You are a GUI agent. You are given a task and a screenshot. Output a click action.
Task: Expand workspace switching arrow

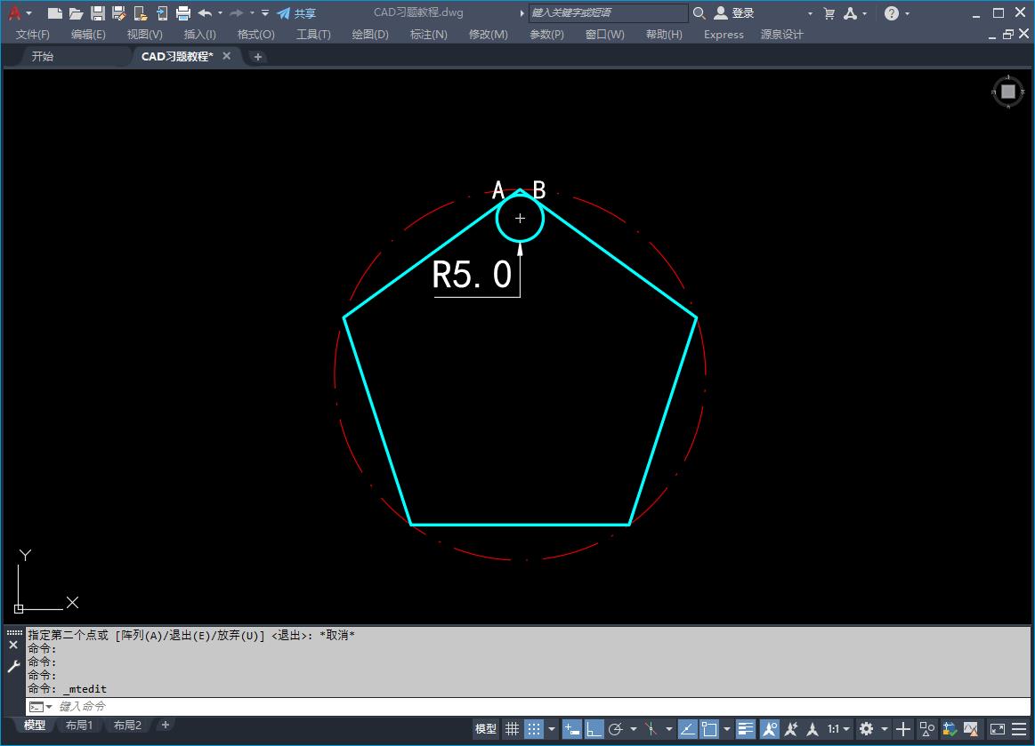[x=885, y=729]
